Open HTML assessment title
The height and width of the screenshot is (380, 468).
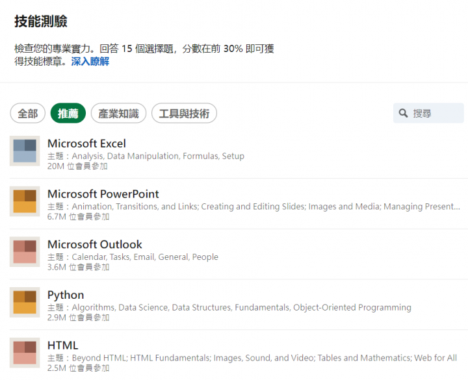pos(62,345)
